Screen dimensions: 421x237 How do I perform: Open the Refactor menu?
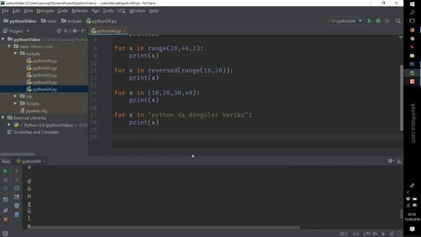pyautogui.click(x=80, y=11)
